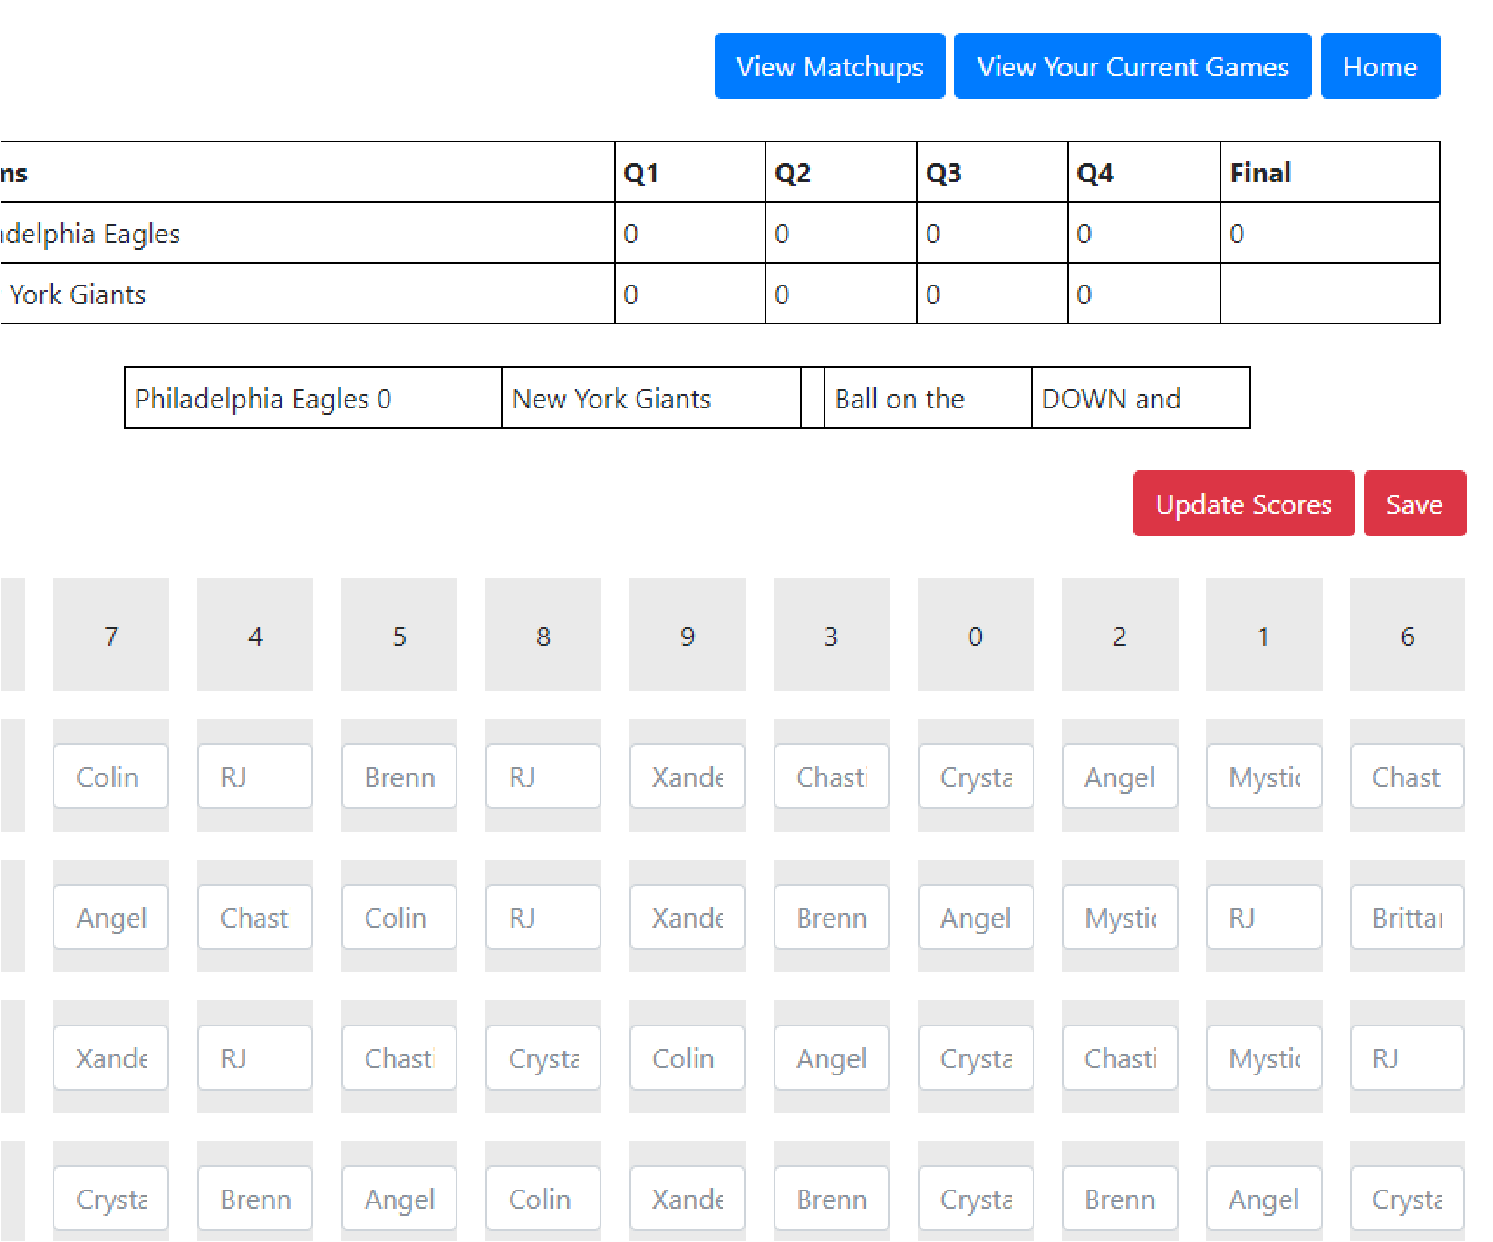This screenshot has height=1242, width=1493.
Task: Click the Q2 column header
Action: 840,172
